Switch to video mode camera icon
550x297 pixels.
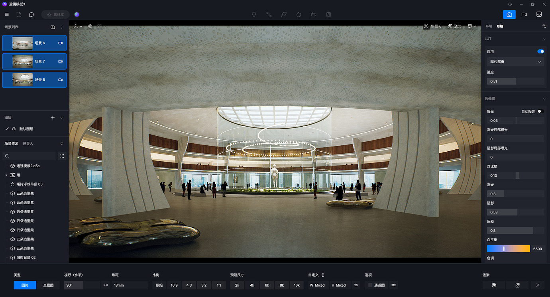click(x=524, y=14)
